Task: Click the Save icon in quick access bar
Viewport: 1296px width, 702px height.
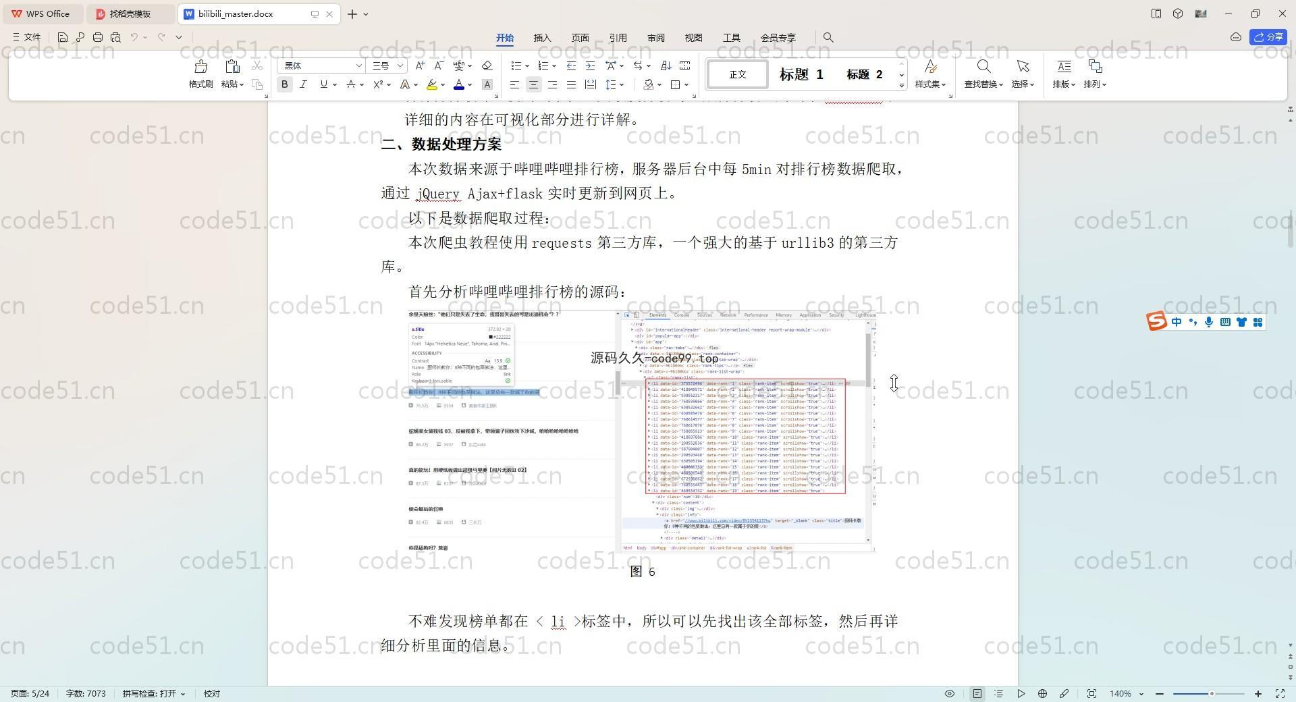Action: [x=62, y=38]
